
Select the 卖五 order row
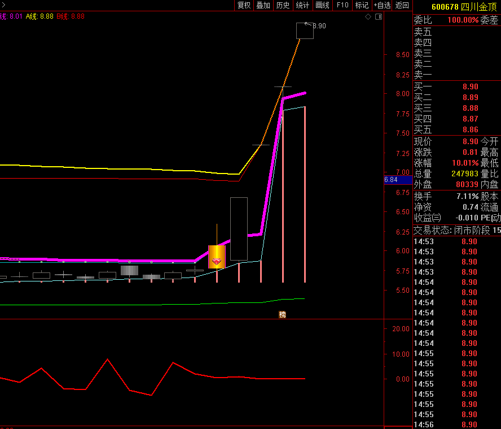tap(457, 32)
